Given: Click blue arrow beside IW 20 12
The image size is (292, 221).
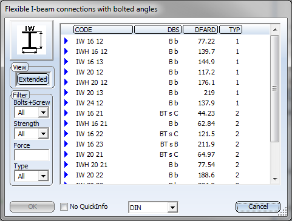Looking at the screenshot, I should click(x=66, y=72).
